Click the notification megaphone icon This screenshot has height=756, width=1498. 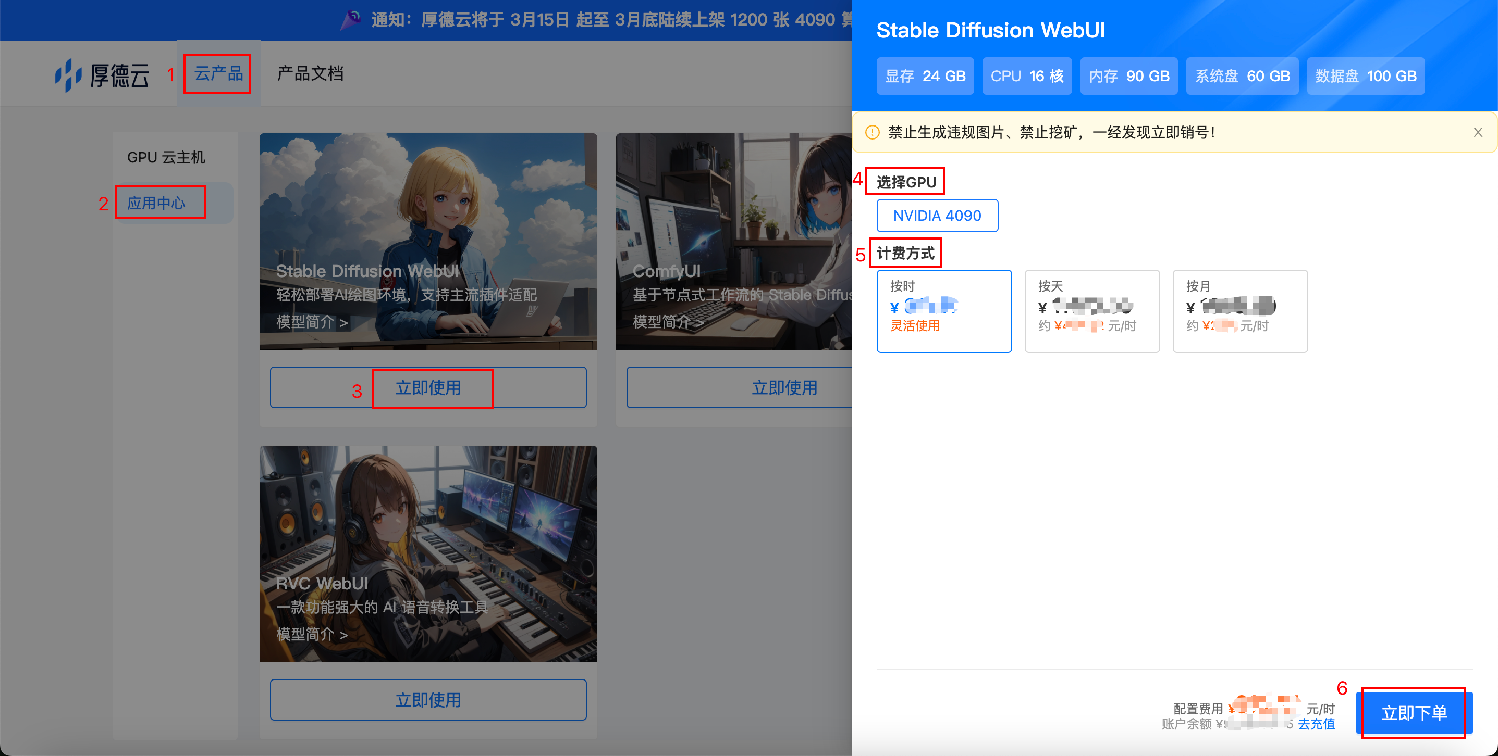[x=351, y=20]
